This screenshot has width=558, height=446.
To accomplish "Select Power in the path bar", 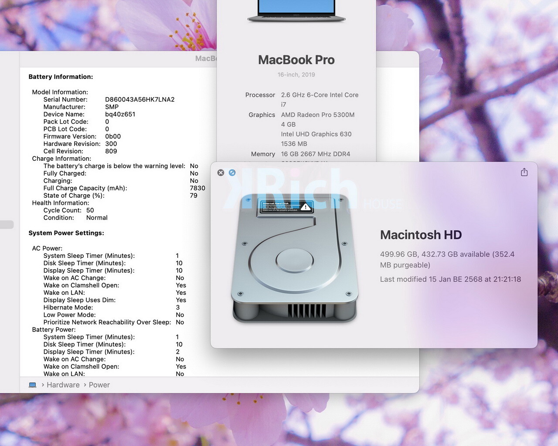I will tap(99, 385).
